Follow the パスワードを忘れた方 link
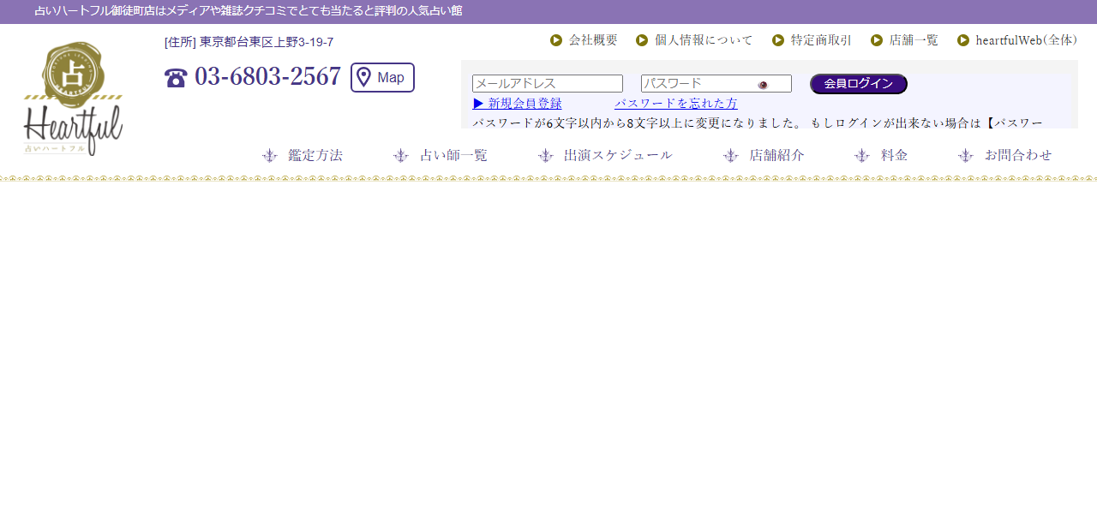 pos(676,104)
